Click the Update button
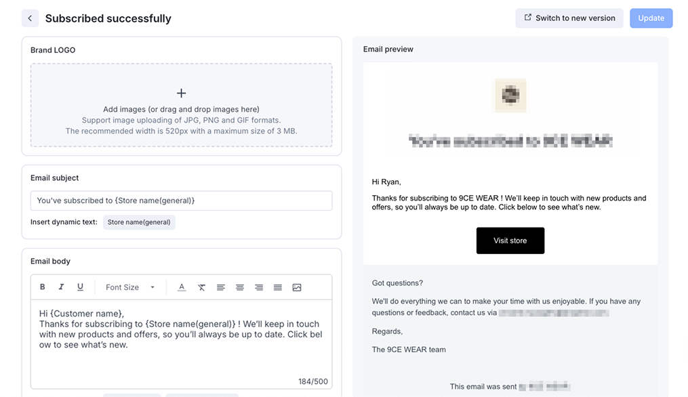The height and width of the screenshot is (397, 688). pyautogui.click(x=651, y=18)
